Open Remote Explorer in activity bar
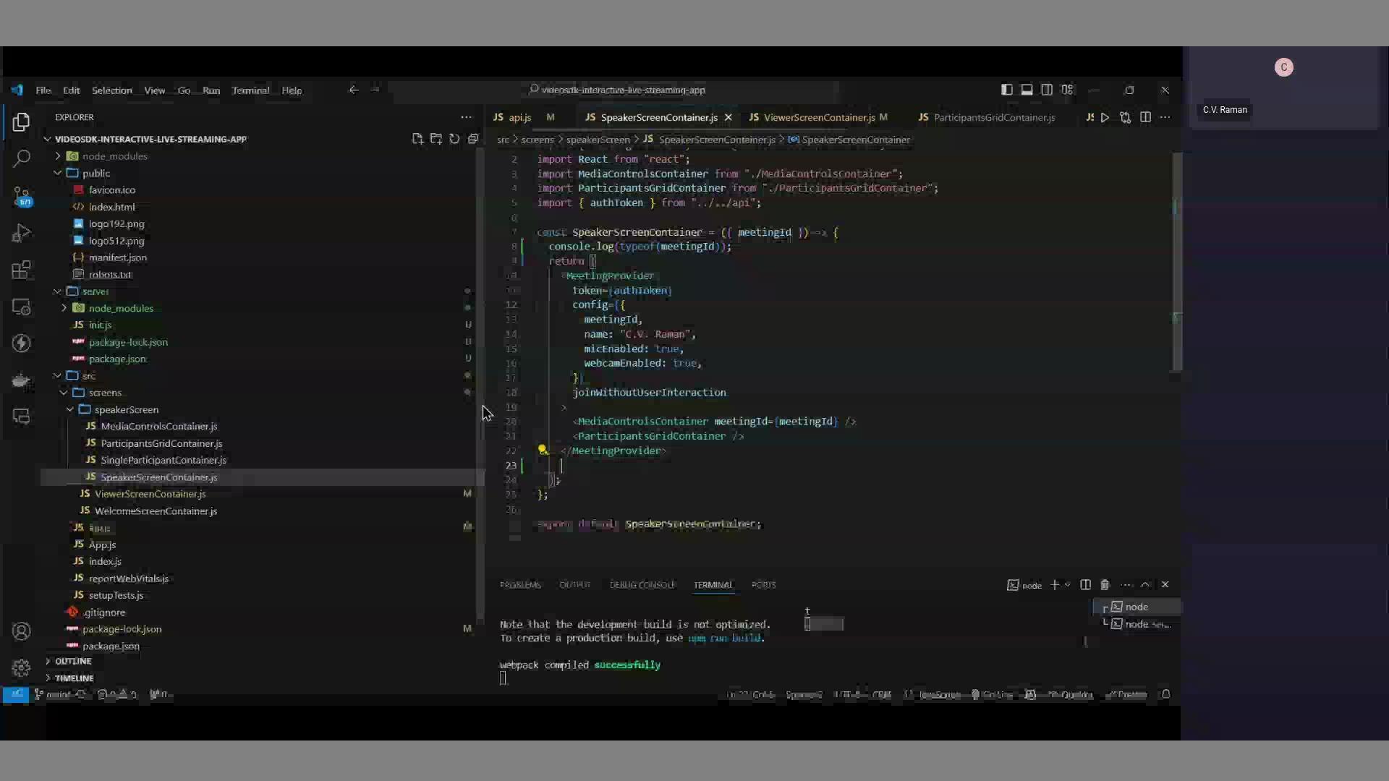This screenshot has height=781, width=1389. pos(21,307)
